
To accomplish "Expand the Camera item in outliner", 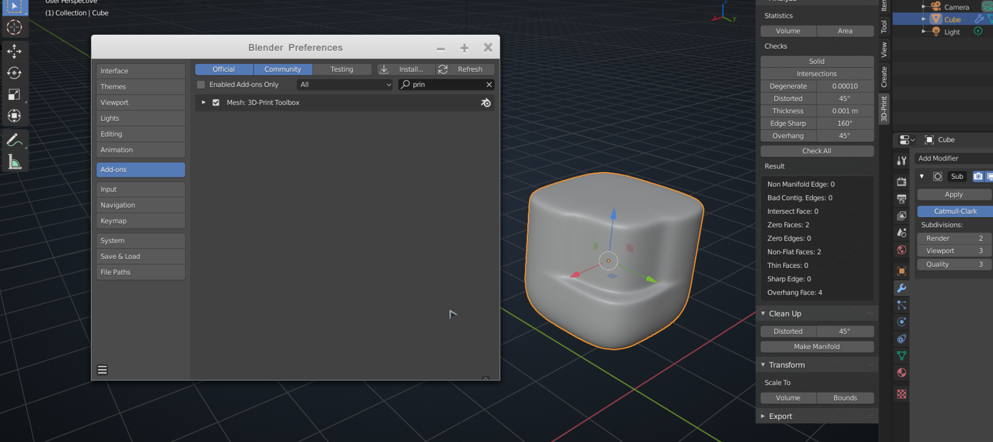I will [924, 7].
